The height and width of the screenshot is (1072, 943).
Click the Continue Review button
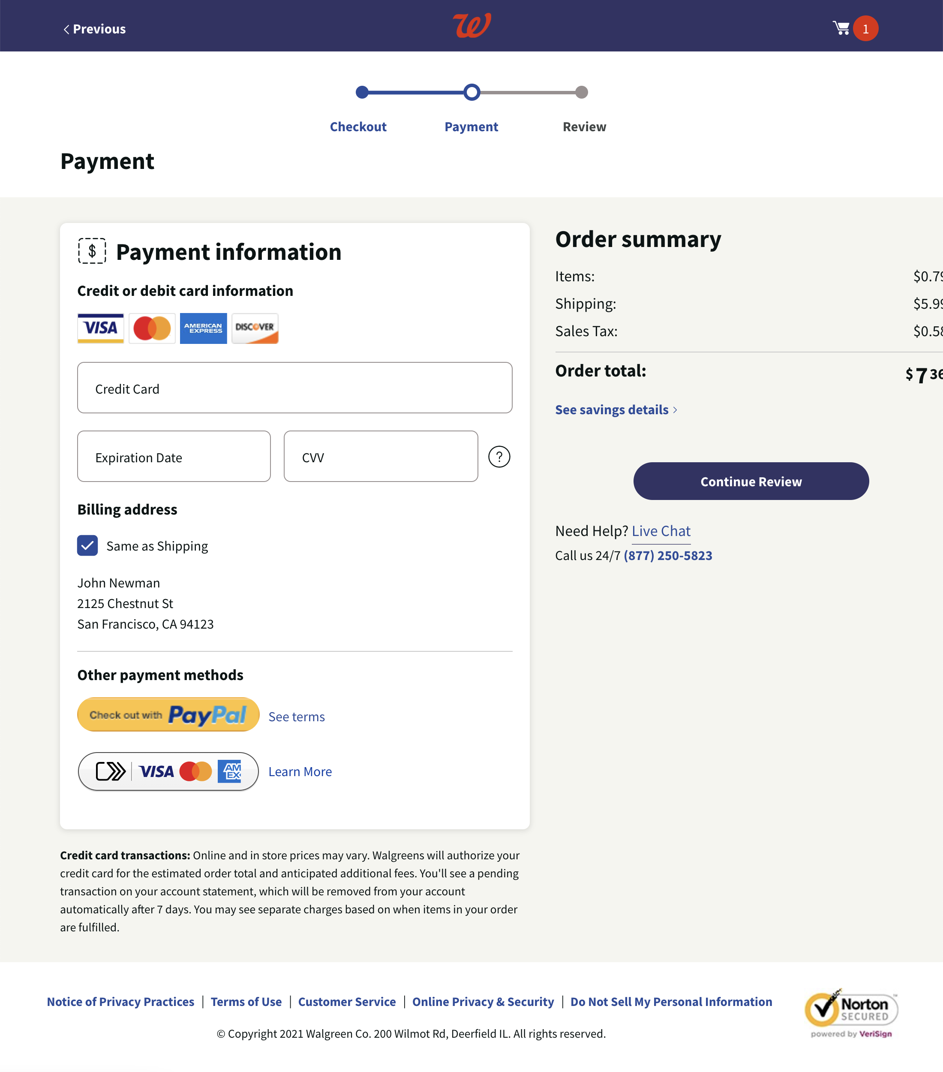click(x=750, y=481)
